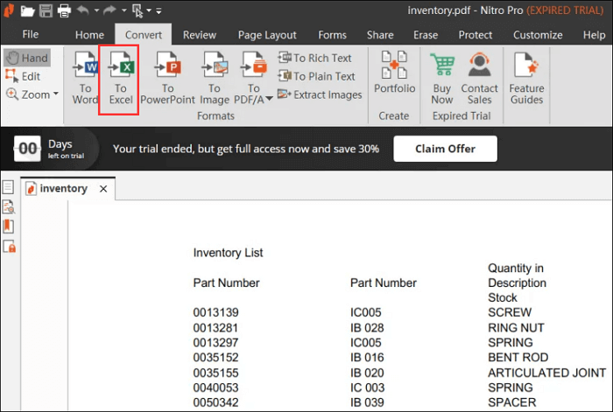Open a file with the folder icon

27,11
